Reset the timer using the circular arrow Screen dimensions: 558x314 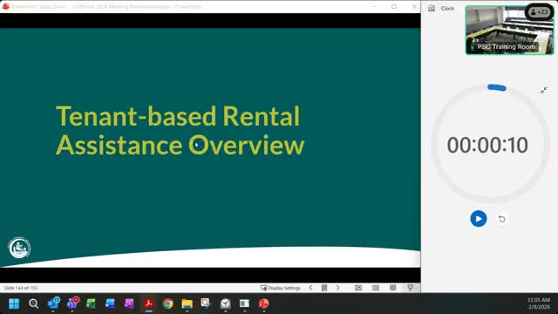tap(502, 219)
